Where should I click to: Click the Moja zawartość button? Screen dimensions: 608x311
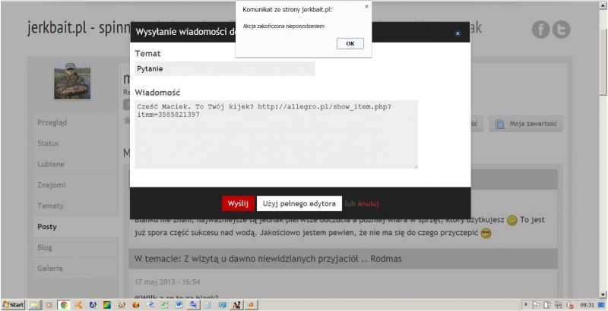(526, 124)
